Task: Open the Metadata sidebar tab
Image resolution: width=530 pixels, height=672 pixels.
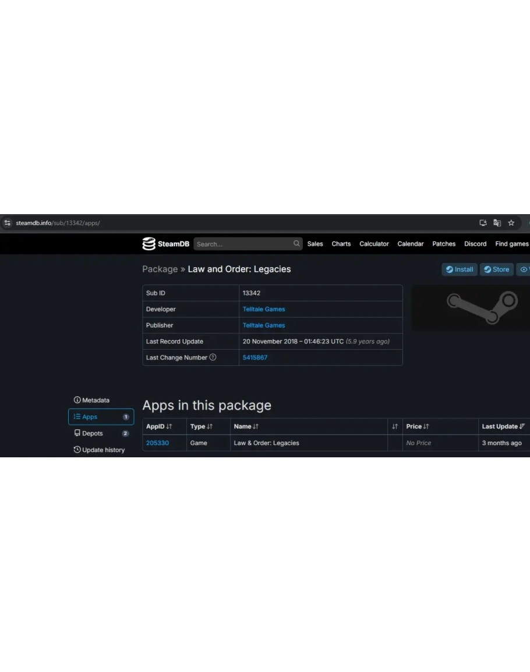Action: pos(95,400)
